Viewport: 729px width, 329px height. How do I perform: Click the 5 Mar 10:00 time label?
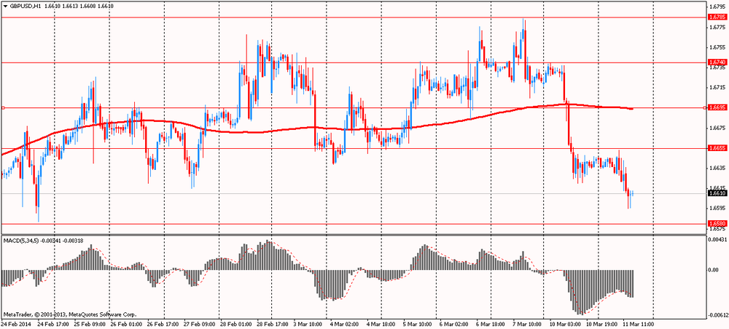tap(419, 323)
